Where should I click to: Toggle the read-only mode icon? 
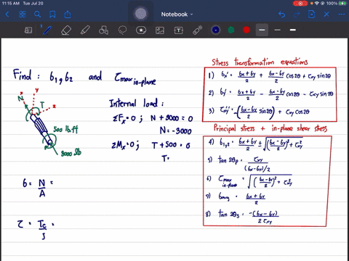(x=28, y=30)
